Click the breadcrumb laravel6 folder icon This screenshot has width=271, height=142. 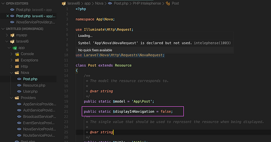click(x=64, y=3)
